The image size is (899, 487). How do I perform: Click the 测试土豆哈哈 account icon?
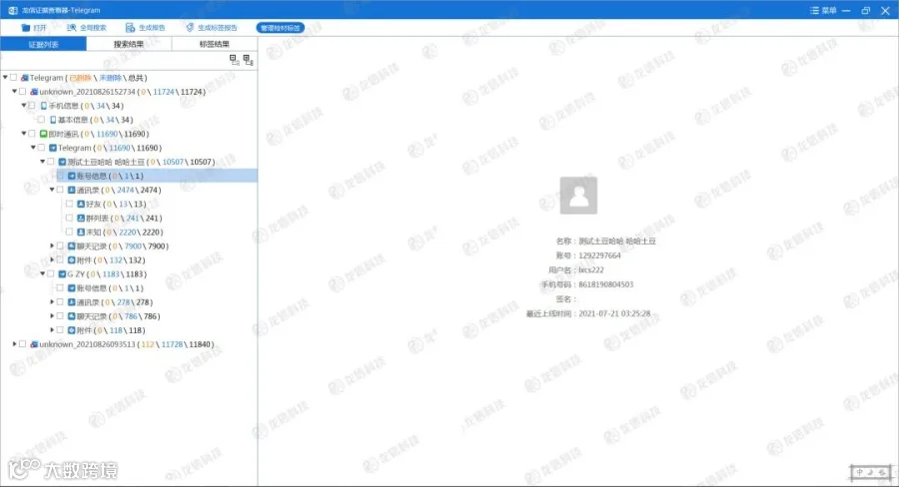click(x=62, y=162)
